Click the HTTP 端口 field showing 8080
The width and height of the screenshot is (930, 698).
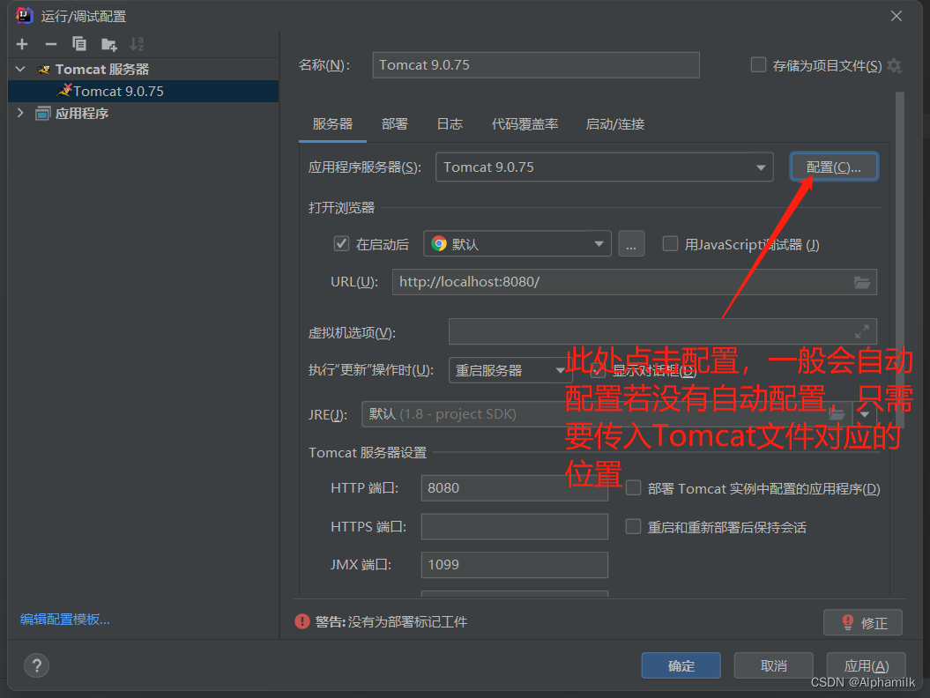pyautogui.click(x=514, y=488)
